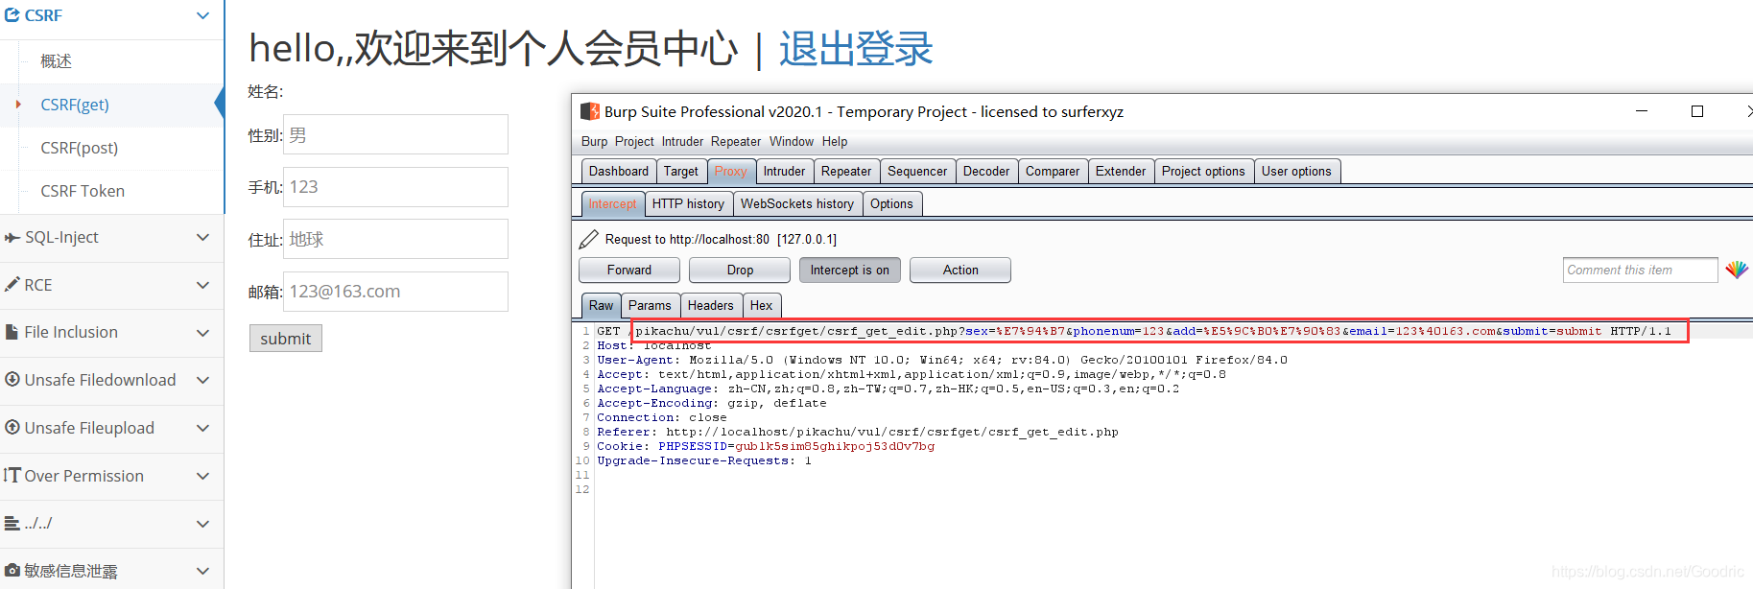Expand the File Inclusion section chevron
This screenshot has width=1753, height=589.
(202, 332)
